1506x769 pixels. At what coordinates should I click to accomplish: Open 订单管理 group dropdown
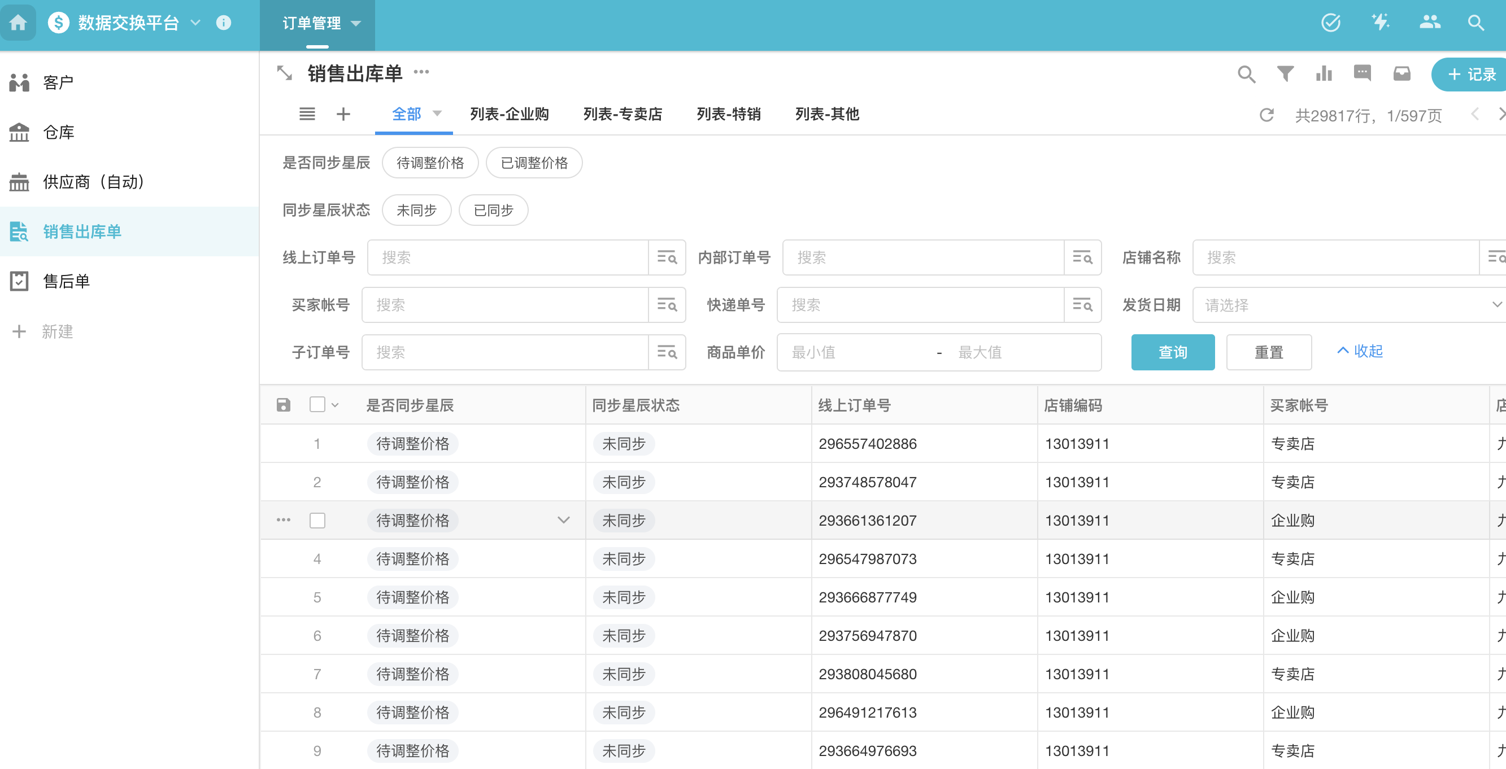coord(355,23)
